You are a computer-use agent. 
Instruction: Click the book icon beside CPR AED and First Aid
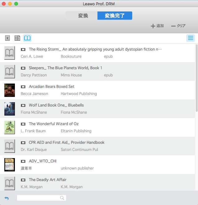tap(23, 143)
